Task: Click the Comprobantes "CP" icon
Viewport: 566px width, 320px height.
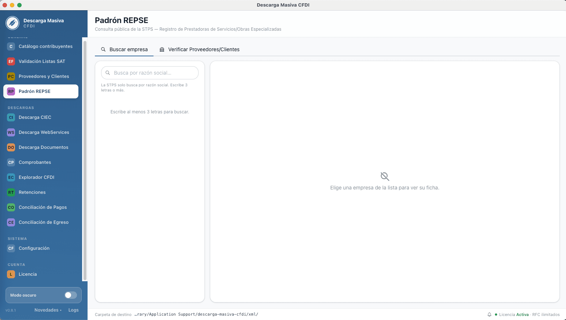Action: tap(11, 162)
